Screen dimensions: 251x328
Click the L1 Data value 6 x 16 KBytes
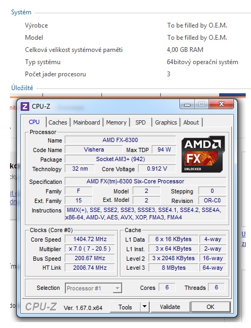pos(174,239)
